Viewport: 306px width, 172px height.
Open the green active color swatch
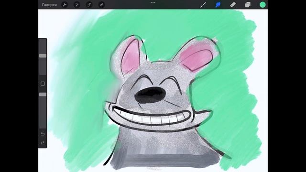tap(262, 5)
